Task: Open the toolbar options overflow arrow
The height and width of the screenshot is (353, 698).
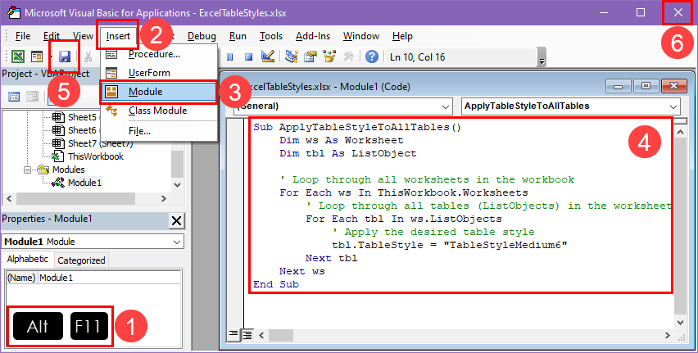Action: (542, 57)
